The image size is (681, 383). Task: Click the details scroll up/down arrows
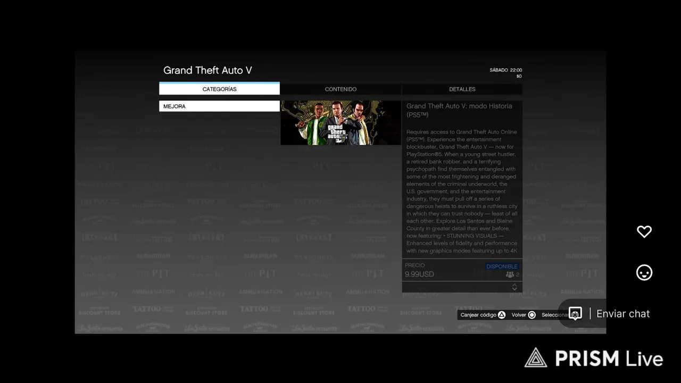514,287
